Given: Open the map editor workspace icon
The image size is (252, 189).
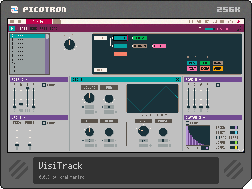Looking at the screenshot, I should [x=207, y=21].
